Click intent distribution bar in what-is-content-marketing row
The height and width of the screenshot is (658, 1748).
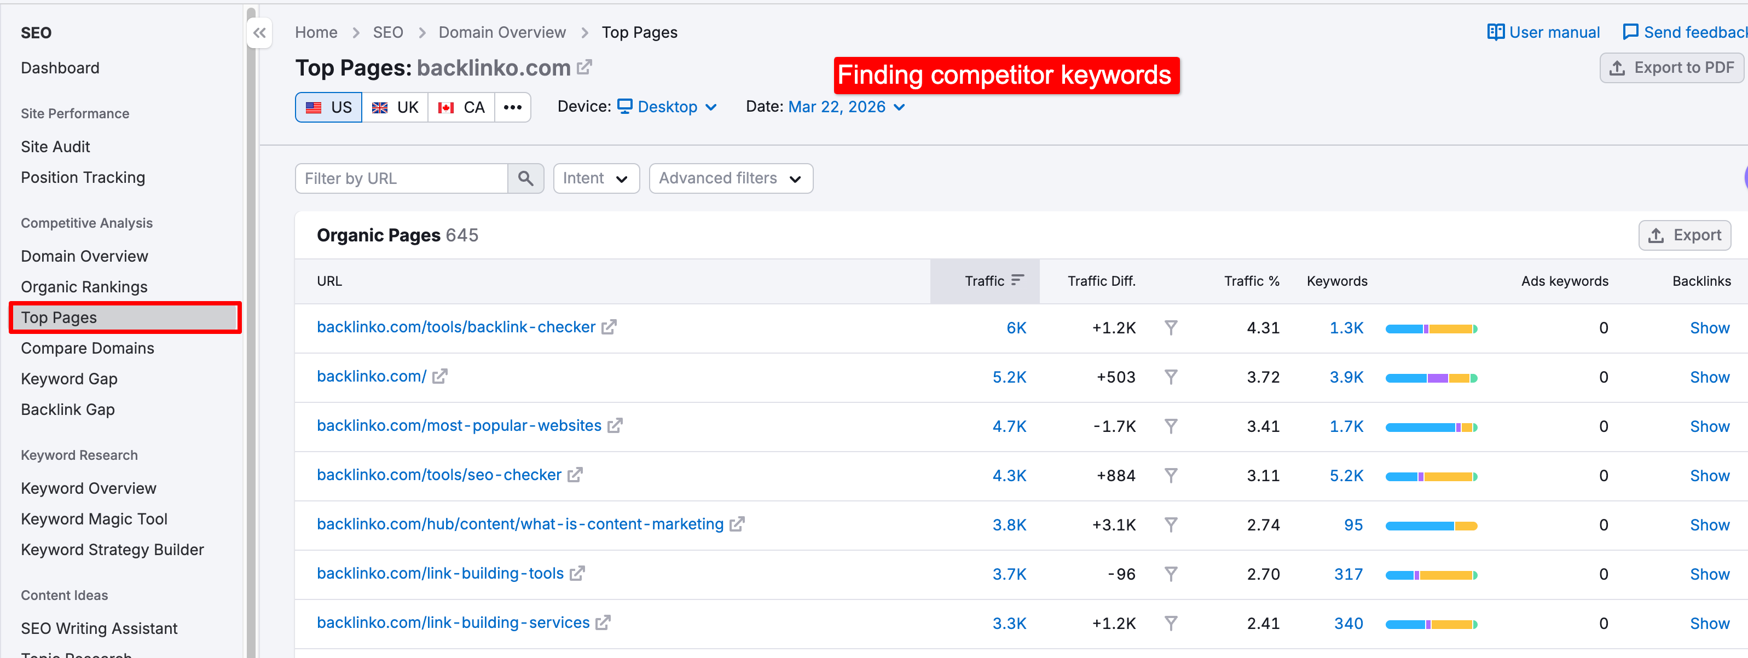pos(1431,526)
